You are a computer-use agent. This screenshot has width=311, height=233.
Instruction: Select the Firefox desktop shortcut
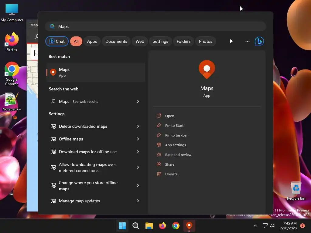click(x=12, y=42)
